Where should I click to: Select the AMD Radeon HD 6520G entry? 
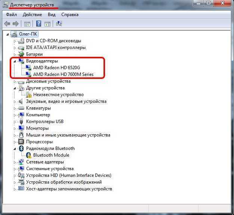point(56,68)
